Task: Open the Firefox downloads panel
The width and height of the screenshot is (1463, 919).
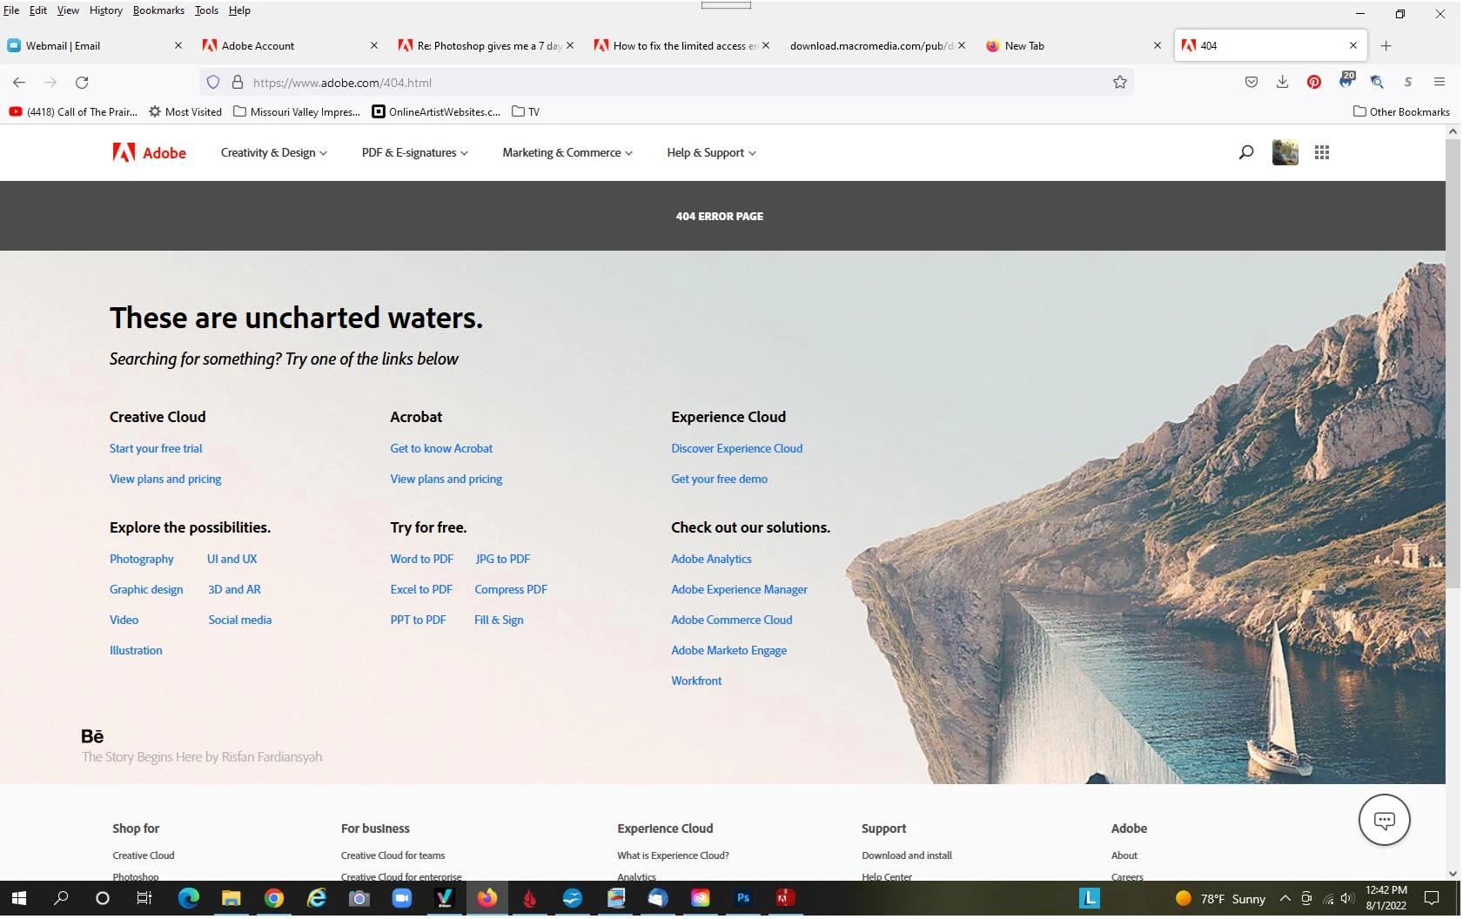Action: pyautogui.click(x=1282, y=83)
